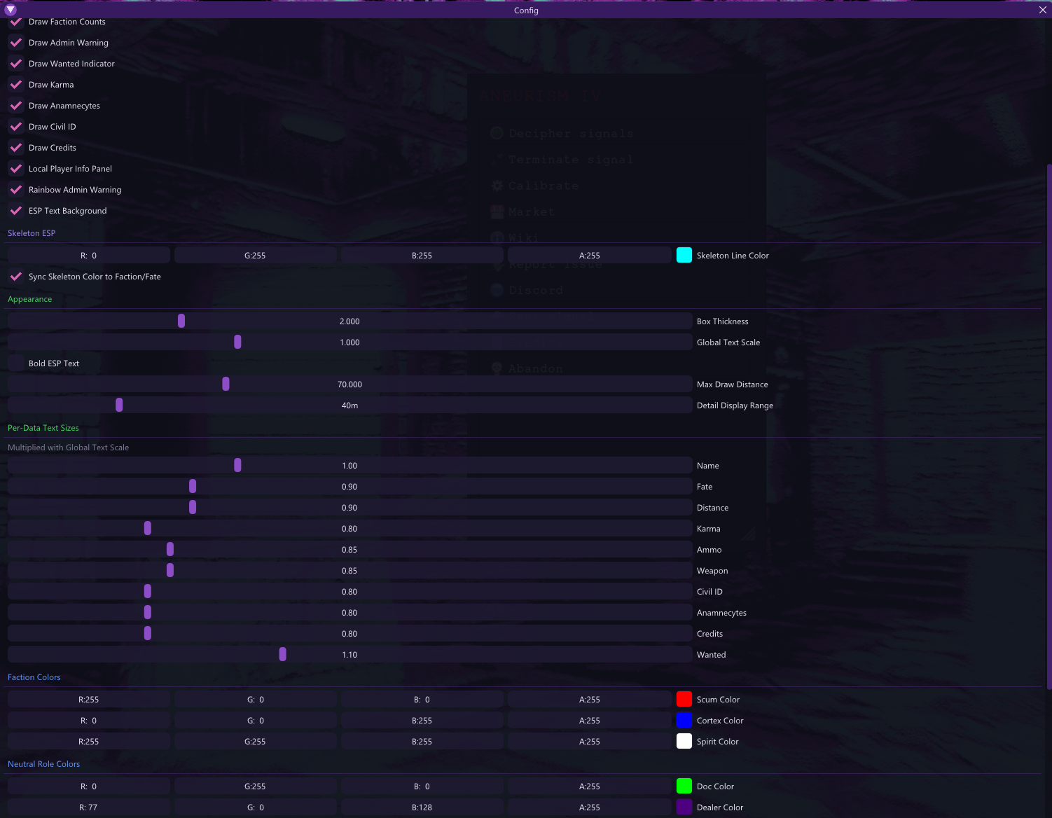Uncheck Draw Credits
1052x818 pixels.
16,148
